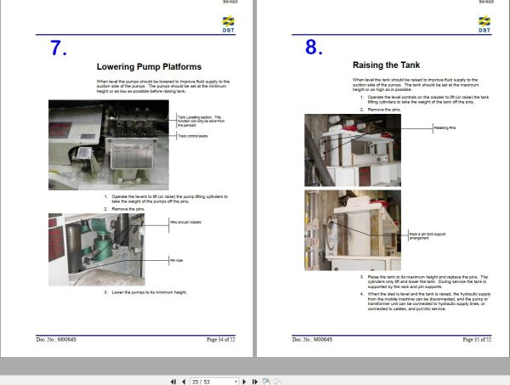This screenshot has width=510, height=385.
Task: Click the DBT logo on page 34
Action: click(x=229, y=24)
